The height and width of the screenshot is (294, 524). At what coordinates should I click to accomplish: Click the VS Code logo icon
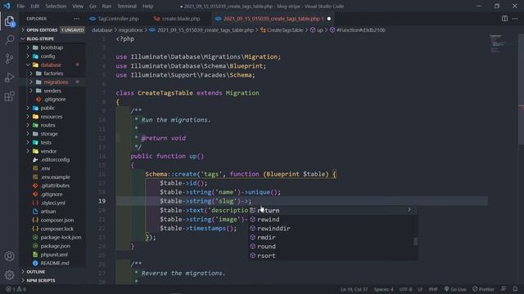[x=7, y=6]
